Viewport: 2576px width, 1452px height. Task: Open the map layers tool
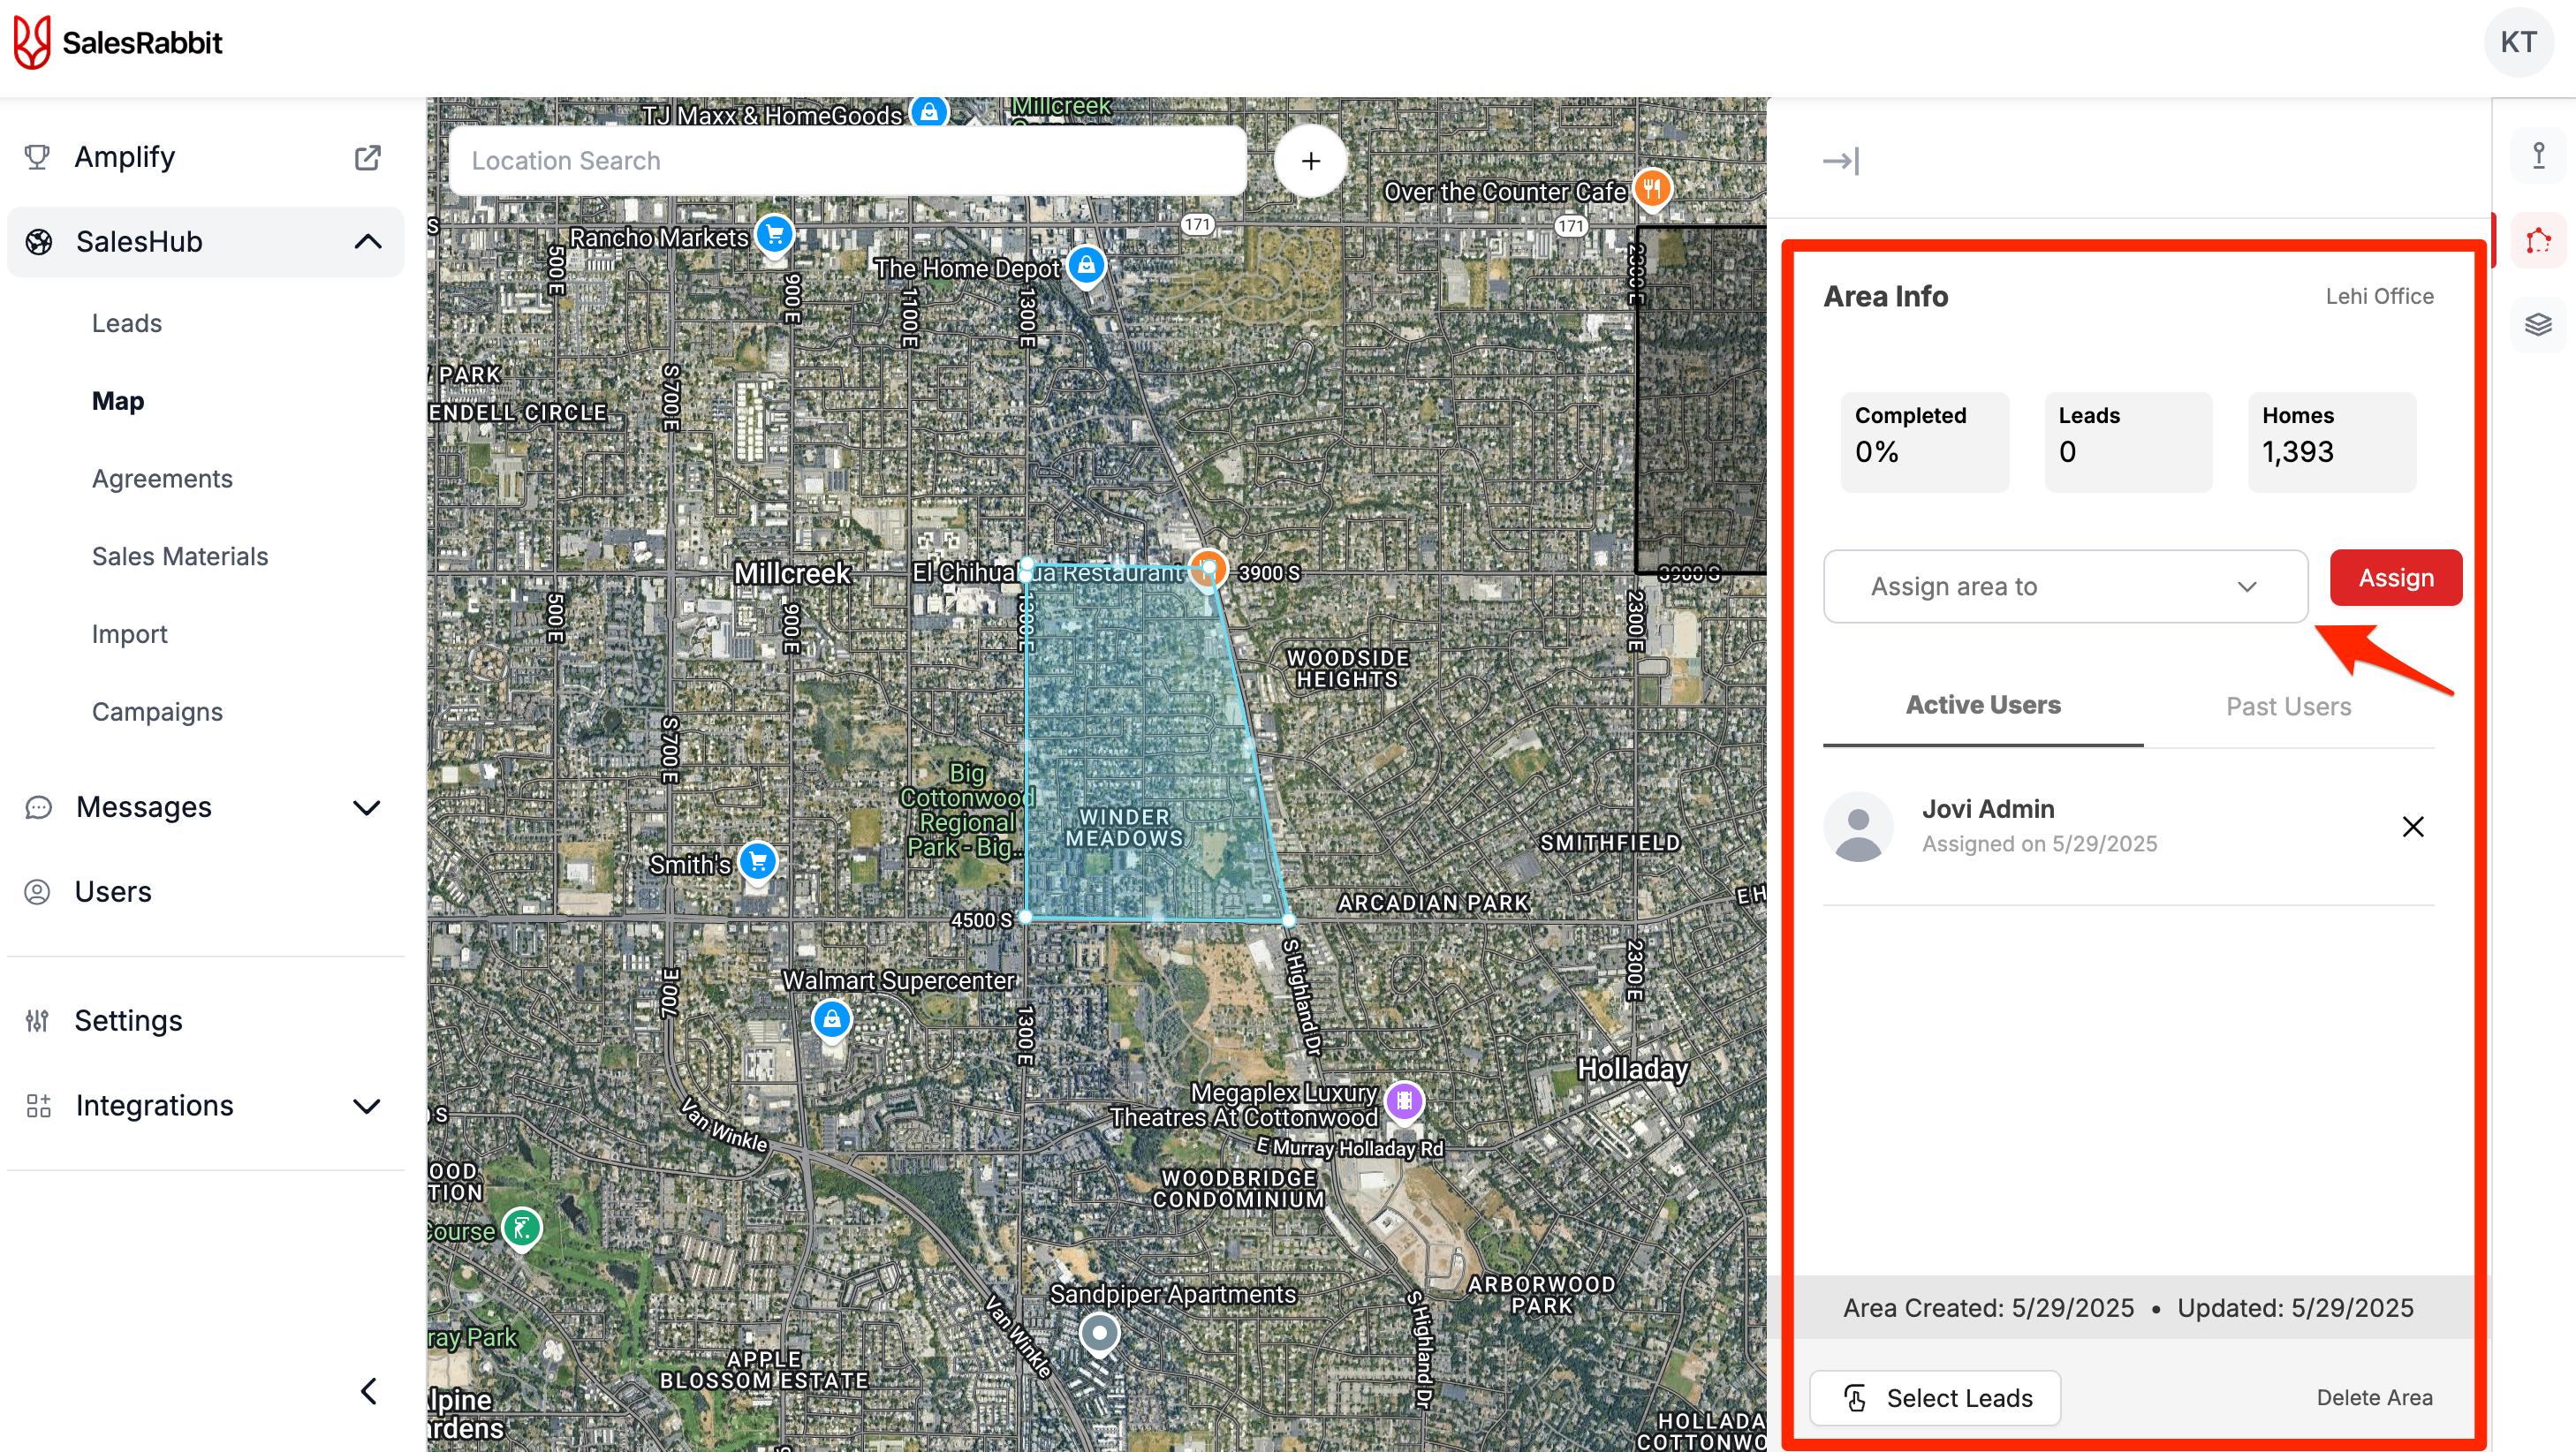click(2537, 324)
